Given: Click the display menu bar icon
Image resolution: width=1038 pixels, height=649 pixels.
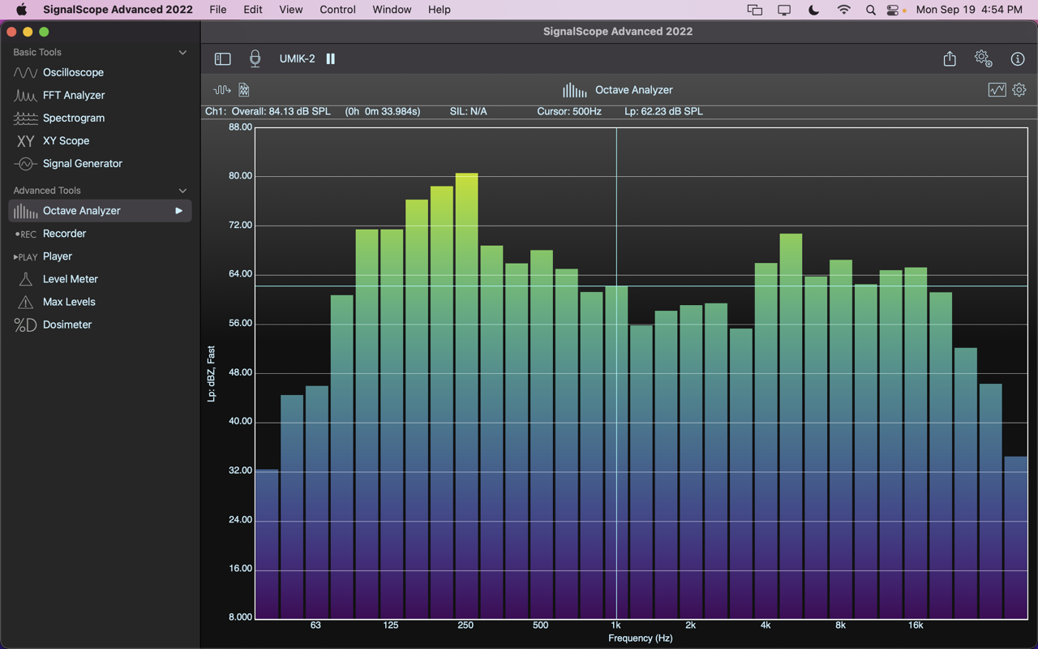Looking at the screenshot, I should tap(784, 10).
